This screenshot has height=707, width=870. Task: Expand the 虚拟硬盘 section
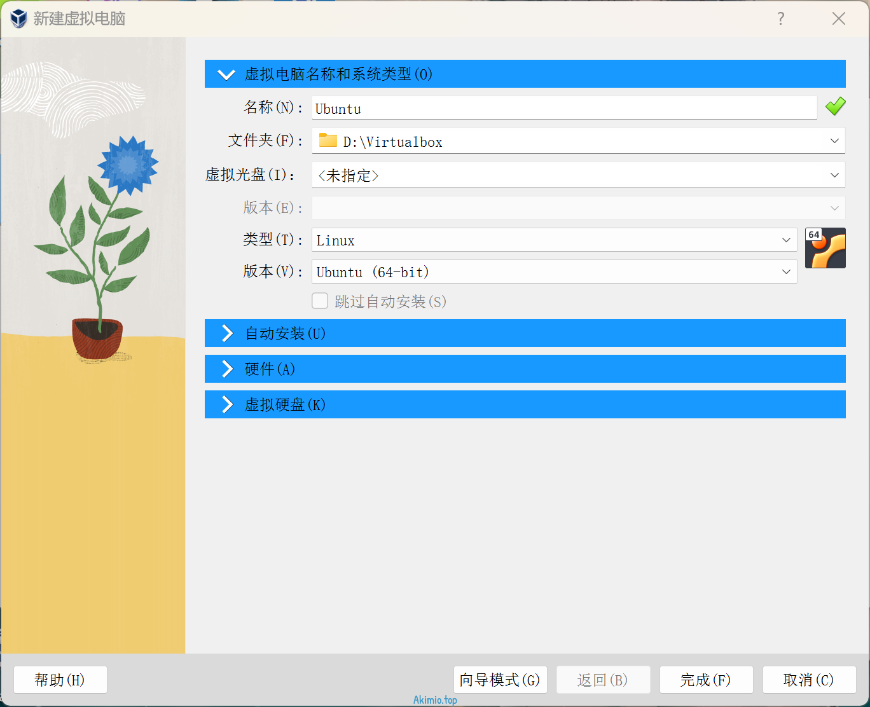[x=227, y=404]
